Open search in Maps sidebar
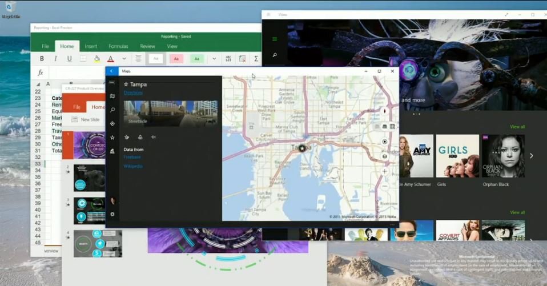The width and height of the screenshot is (547, 286). click(112, 110)
